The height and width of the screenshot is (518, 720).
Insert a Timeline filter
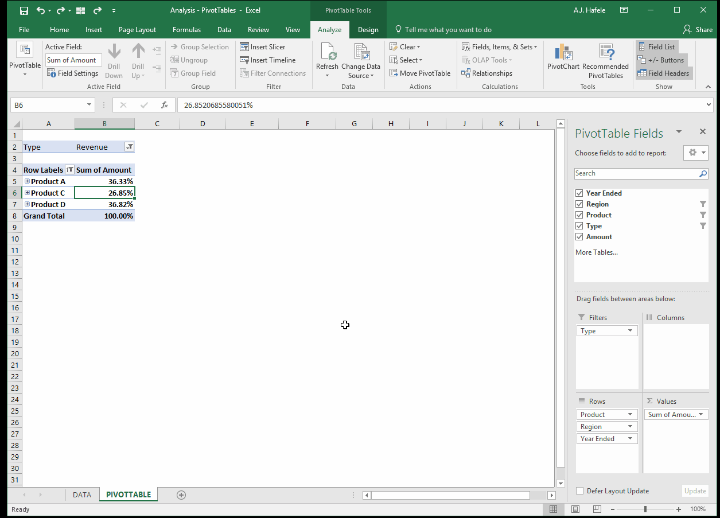coord(268,60)
